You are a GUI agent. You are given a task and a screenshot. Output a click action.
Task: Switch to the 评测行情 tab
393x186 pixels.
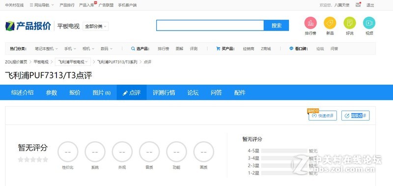click(x=164, y=93)
